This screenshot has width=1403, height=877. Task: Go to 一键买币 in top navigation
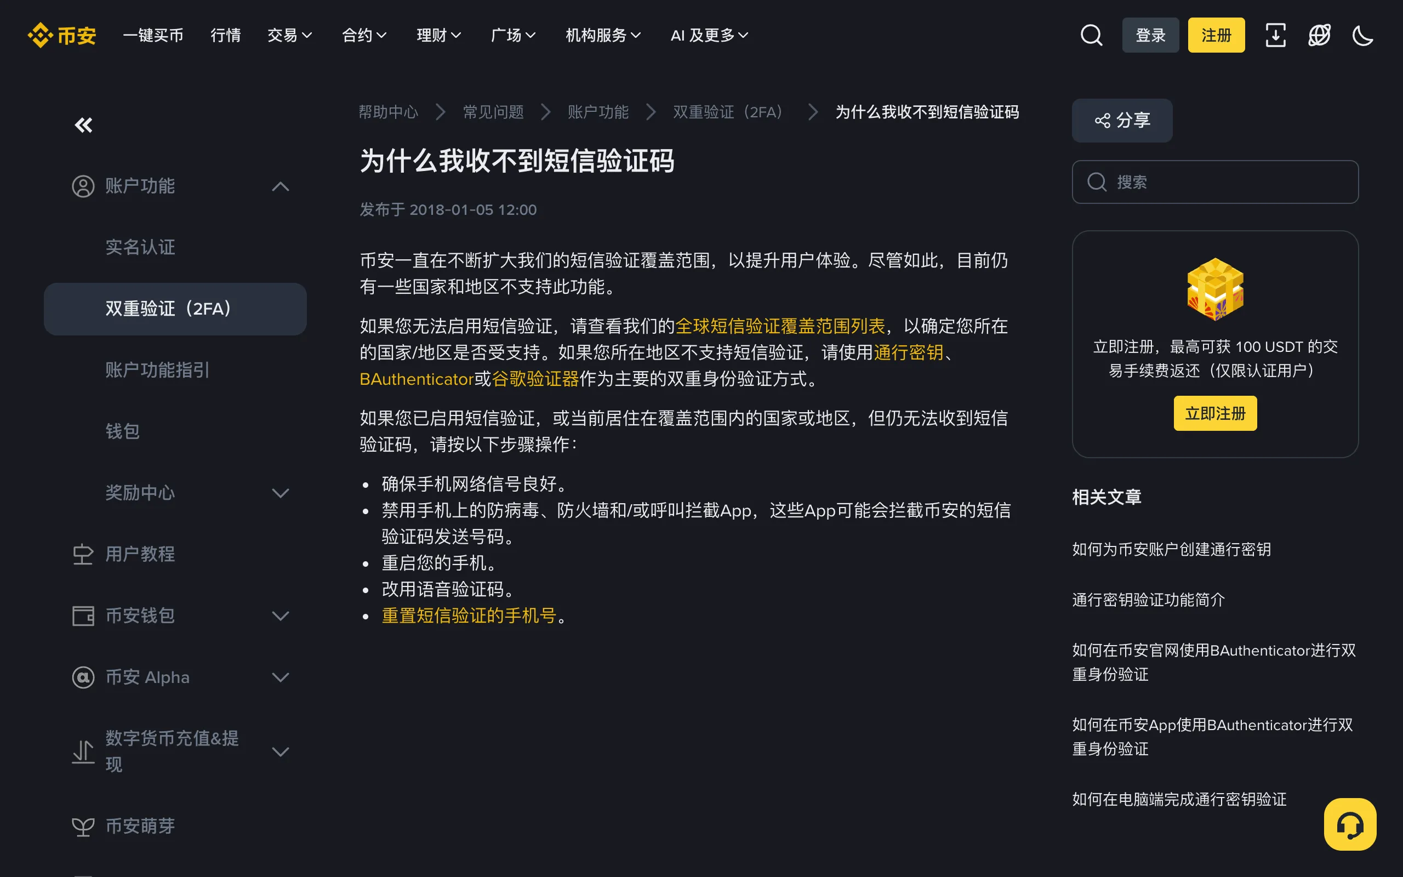153,36
